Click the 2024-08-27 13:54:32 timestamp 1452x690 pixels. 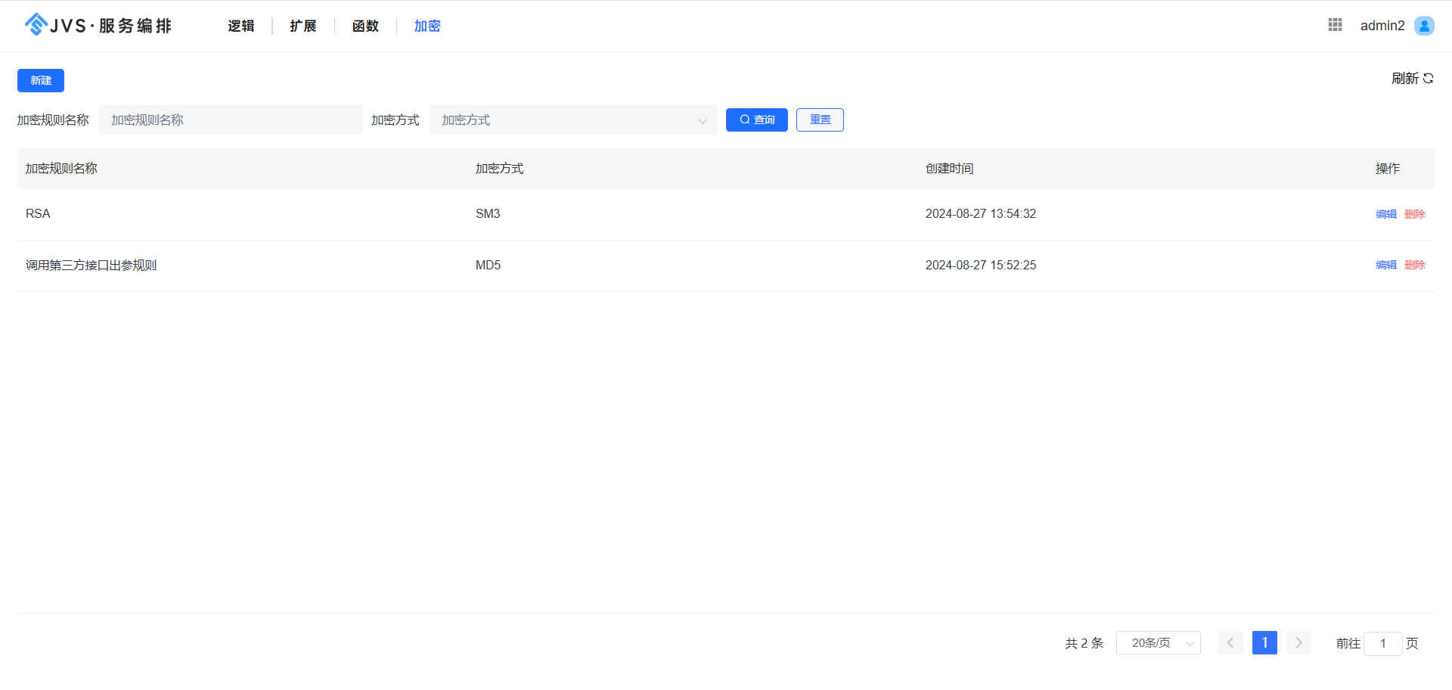(x=981, y=214)
